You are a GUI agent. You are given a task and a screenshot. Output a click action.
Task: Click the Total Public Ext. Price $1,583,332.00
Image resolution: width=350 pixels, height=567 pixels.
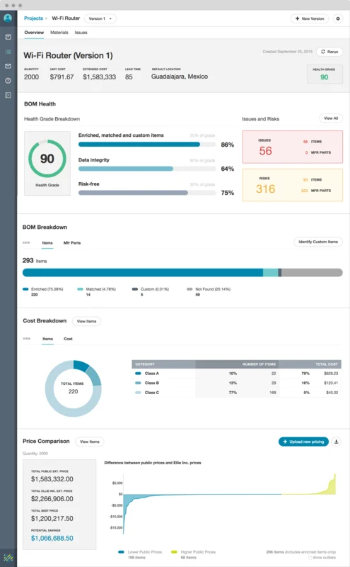[x=52, y=479]
